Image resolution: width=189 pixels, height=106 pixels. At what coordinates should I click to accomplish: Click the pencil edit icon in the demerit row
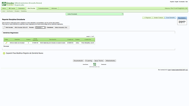tap(6, 43)
